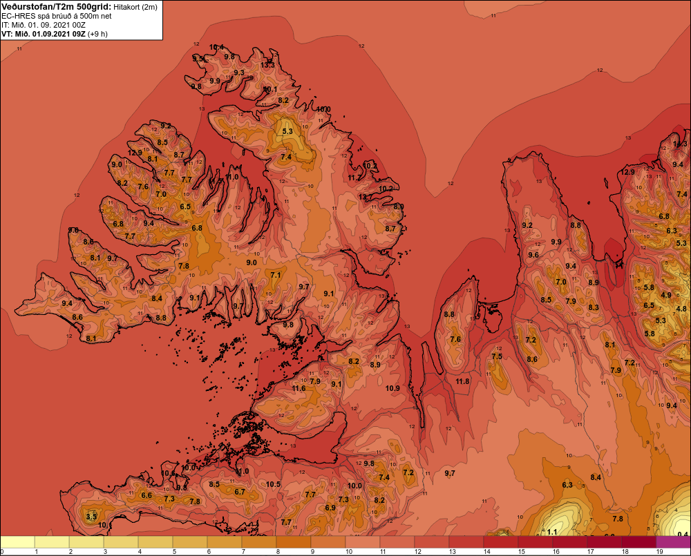Click the '4.9' temperature value

pos(666,295)
